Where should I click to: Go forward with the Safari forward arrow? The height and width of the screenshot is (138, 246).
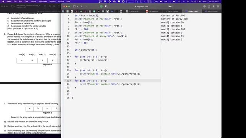[x=86, y=7]
